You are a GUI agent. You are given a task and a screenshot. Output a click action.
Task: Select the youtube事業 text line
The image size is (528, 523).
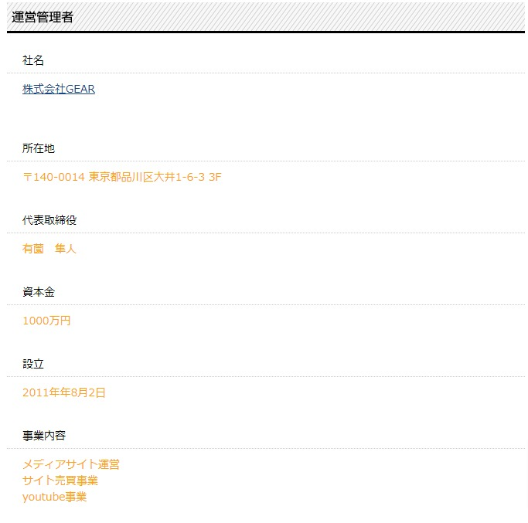click(55, 497)
